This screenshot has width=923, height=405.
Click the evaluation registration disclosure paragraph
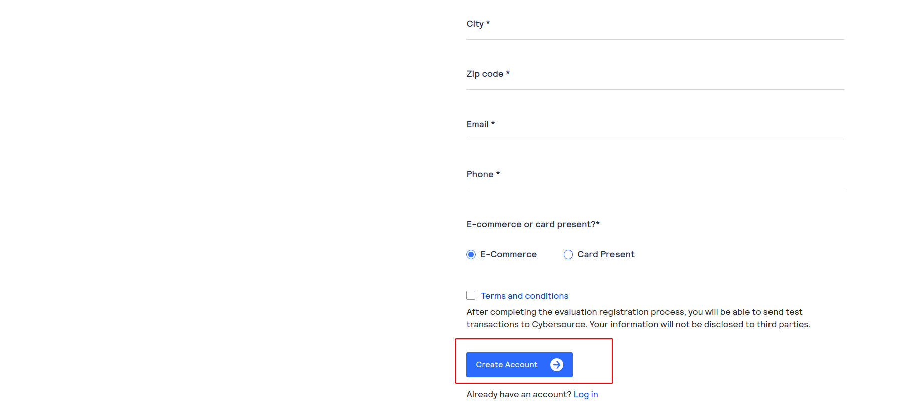pos(638,318)
